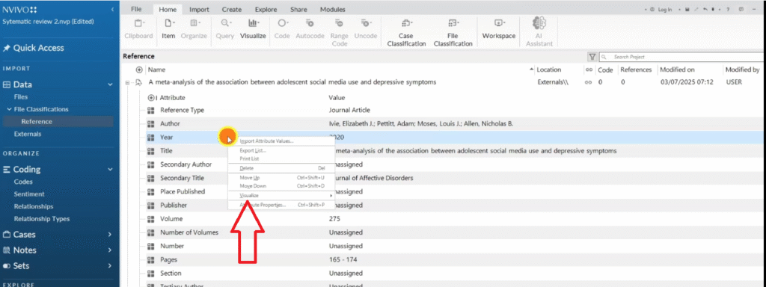Open the Clipboard ribbon group
The height and width of the screenshot is (287, 766).
pyautogui.click(x=138, y=29)
